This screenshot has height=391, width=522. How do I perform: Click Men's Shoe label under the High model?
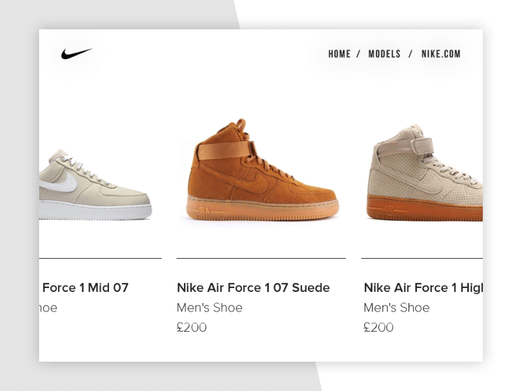pos(396,308)
